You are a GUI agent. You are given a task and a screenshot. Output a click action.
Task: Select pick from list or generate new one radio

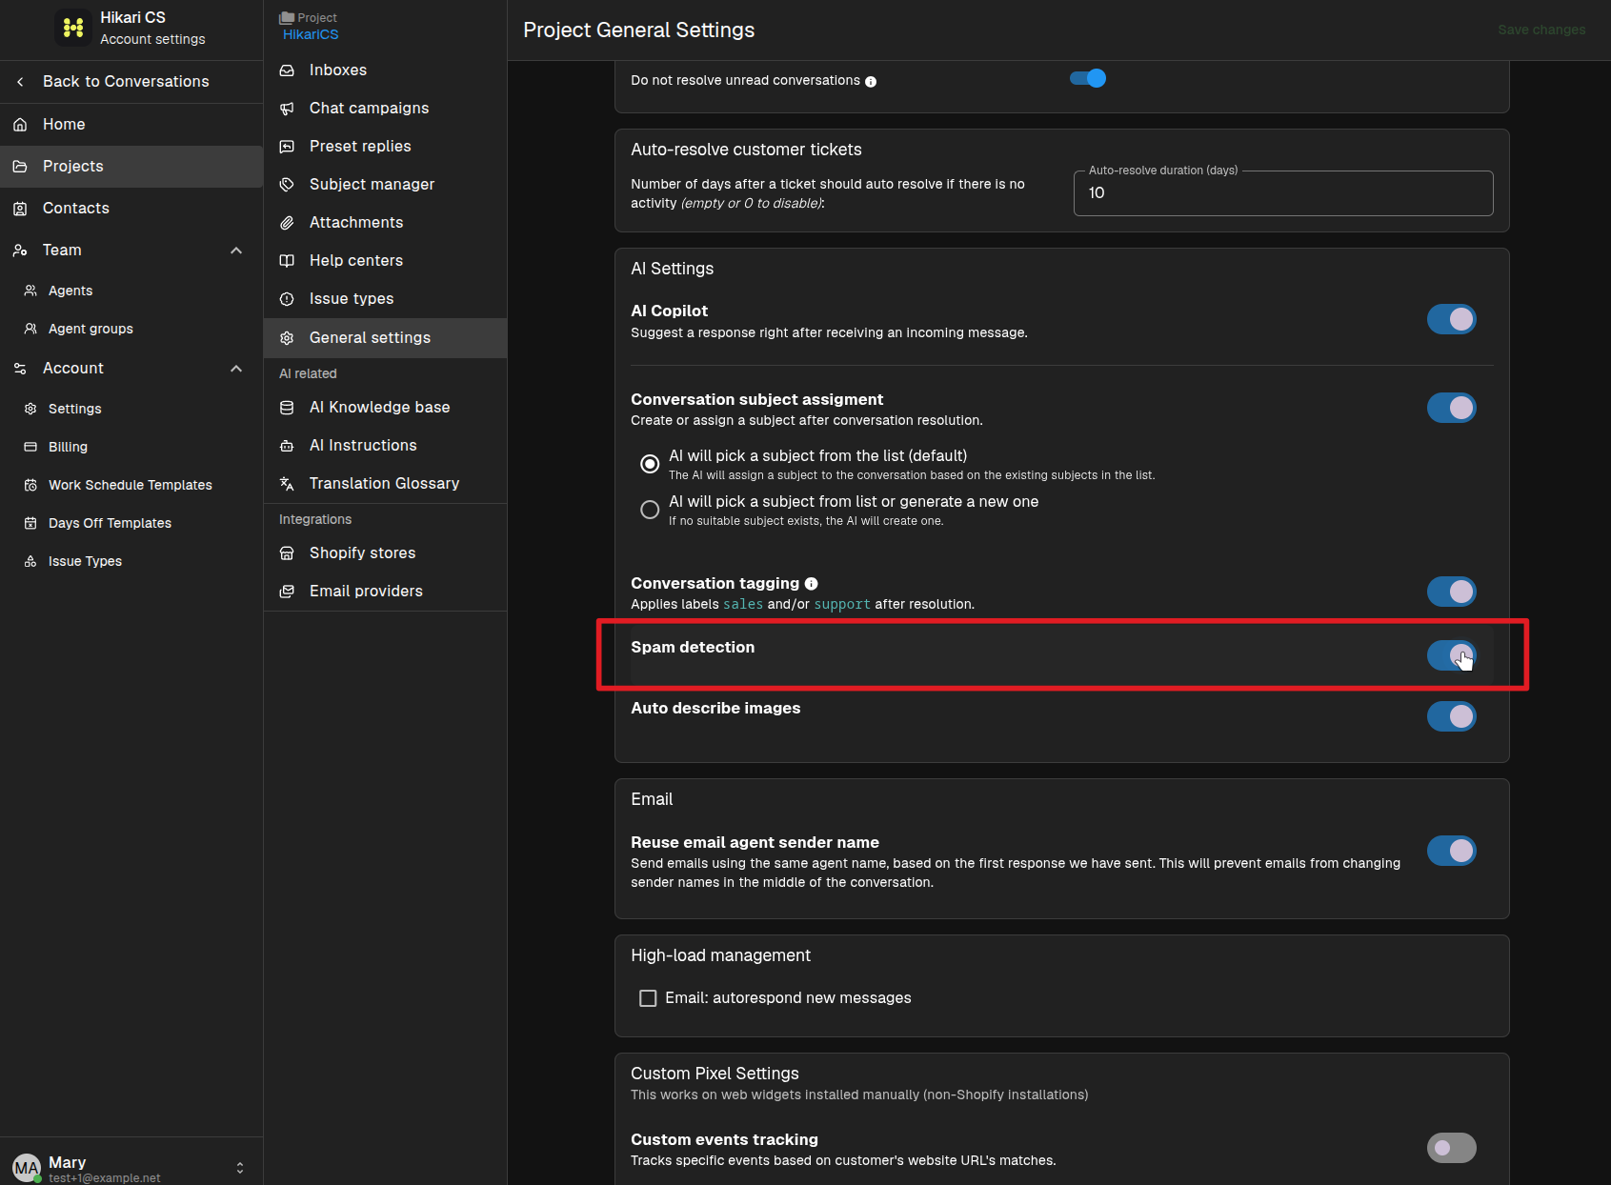(650, 510)
